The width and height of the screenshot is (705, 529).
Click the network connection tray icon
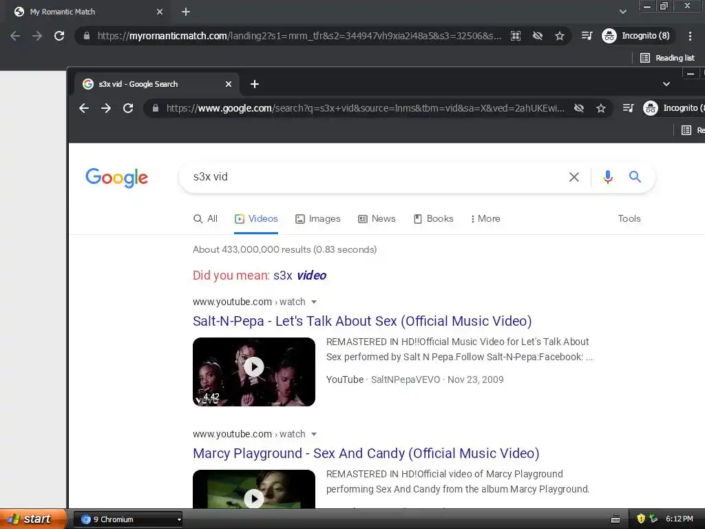[x=653, y=519]
